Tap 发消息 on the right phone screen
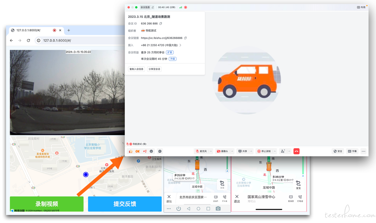Screen dimensions: 376x223 point(291,199)
